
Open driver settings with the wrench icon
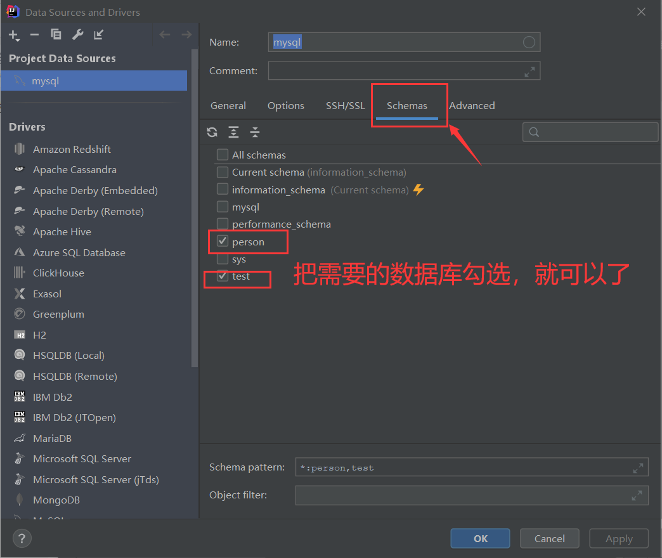pos(78,34)
